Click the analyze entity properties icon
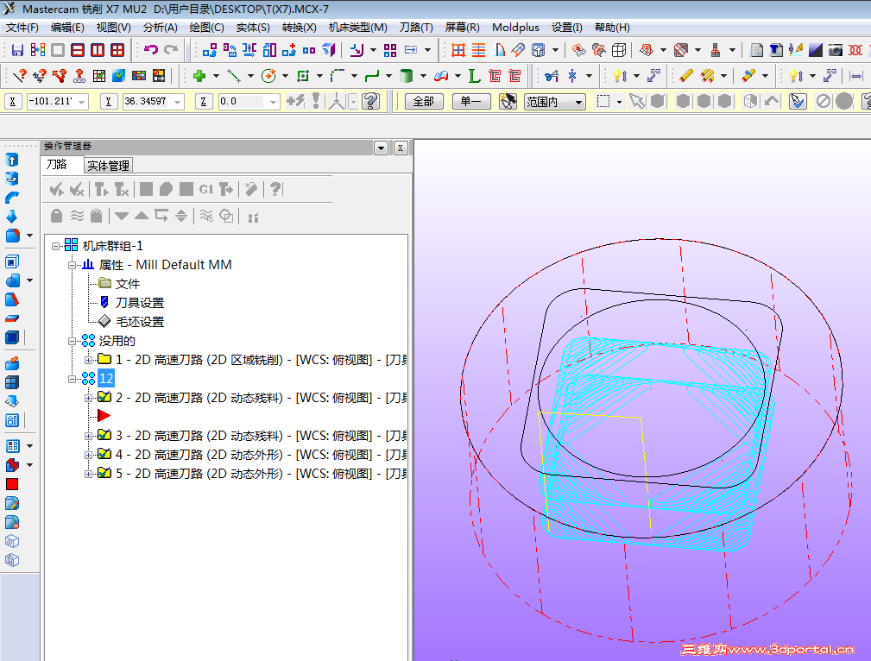This screenshot has width=871, height=661. [20, 76]
